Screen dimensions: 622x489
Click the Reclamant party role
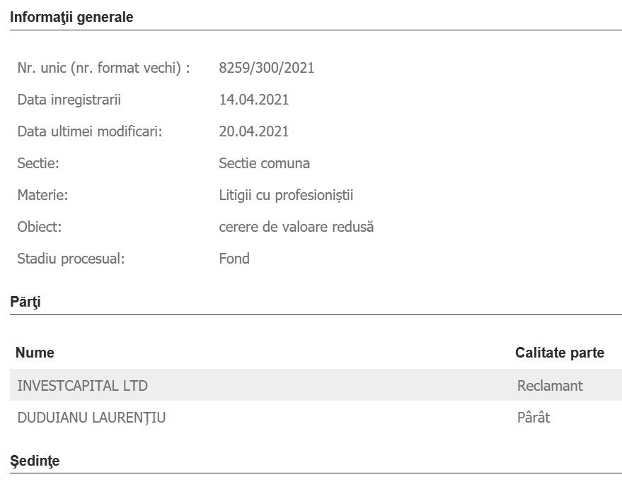click(550, 386)
